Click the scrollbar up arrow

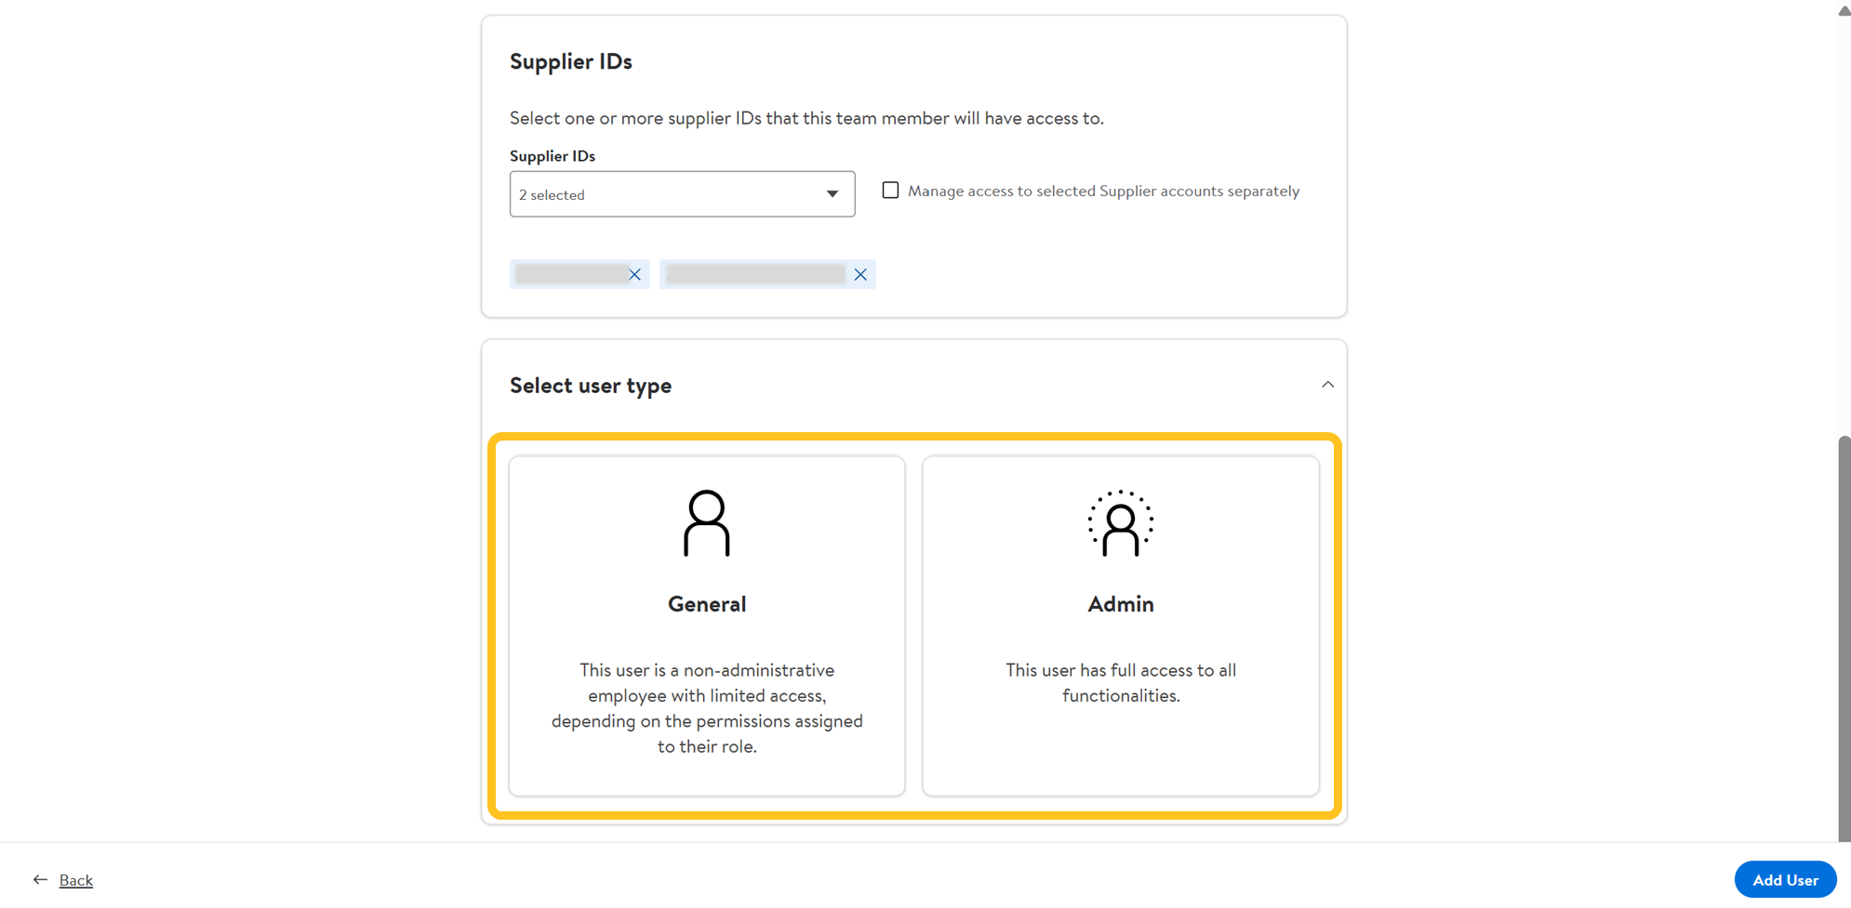pos(1844,11)
